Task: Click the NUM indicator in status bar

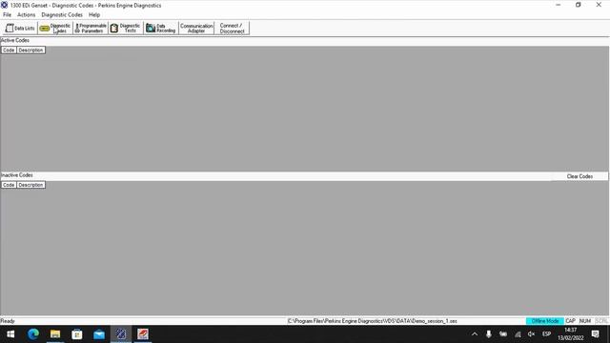Action: tap(585, 321)
